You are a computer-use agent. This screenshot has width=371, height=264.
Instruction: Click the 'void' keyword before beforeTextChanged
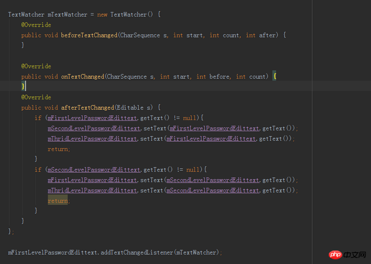point(51,35)
